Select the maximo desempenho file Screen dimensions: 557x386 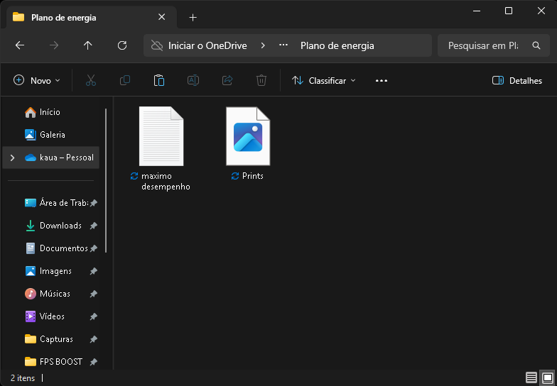click(161, 148)
